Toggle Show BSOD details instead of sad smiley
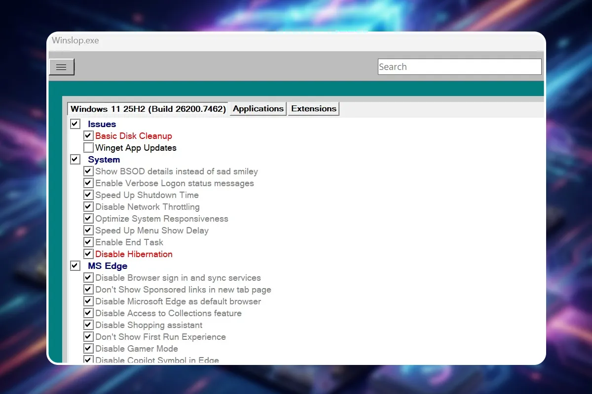 click(x=88, y=171)
